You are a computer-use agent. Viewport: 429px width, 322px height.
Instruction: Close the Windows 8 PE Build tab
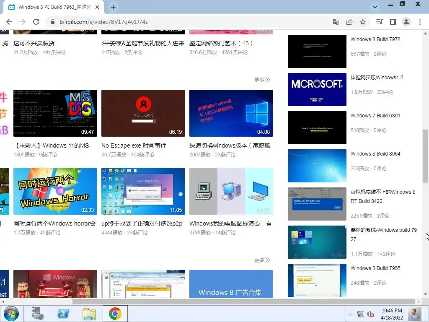(97, 7)
